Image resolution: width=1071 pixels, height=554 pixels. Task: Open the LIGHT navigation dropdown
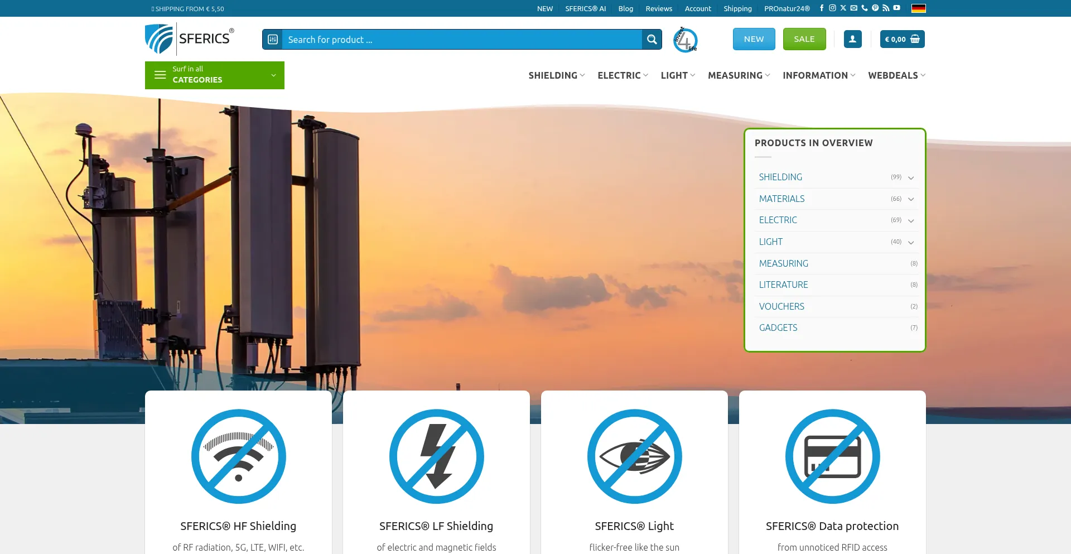tap(678, 75)
